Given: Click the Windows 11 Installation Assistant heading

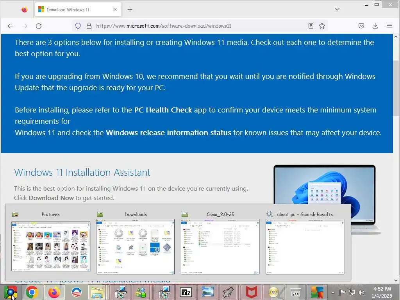Looking at the screenshot, I should pos(82,172).
